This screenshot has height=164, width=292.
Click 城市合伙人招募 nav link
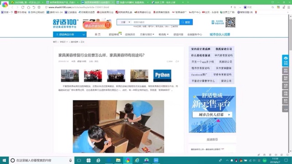pyautogui.click(x=220, y=35)
